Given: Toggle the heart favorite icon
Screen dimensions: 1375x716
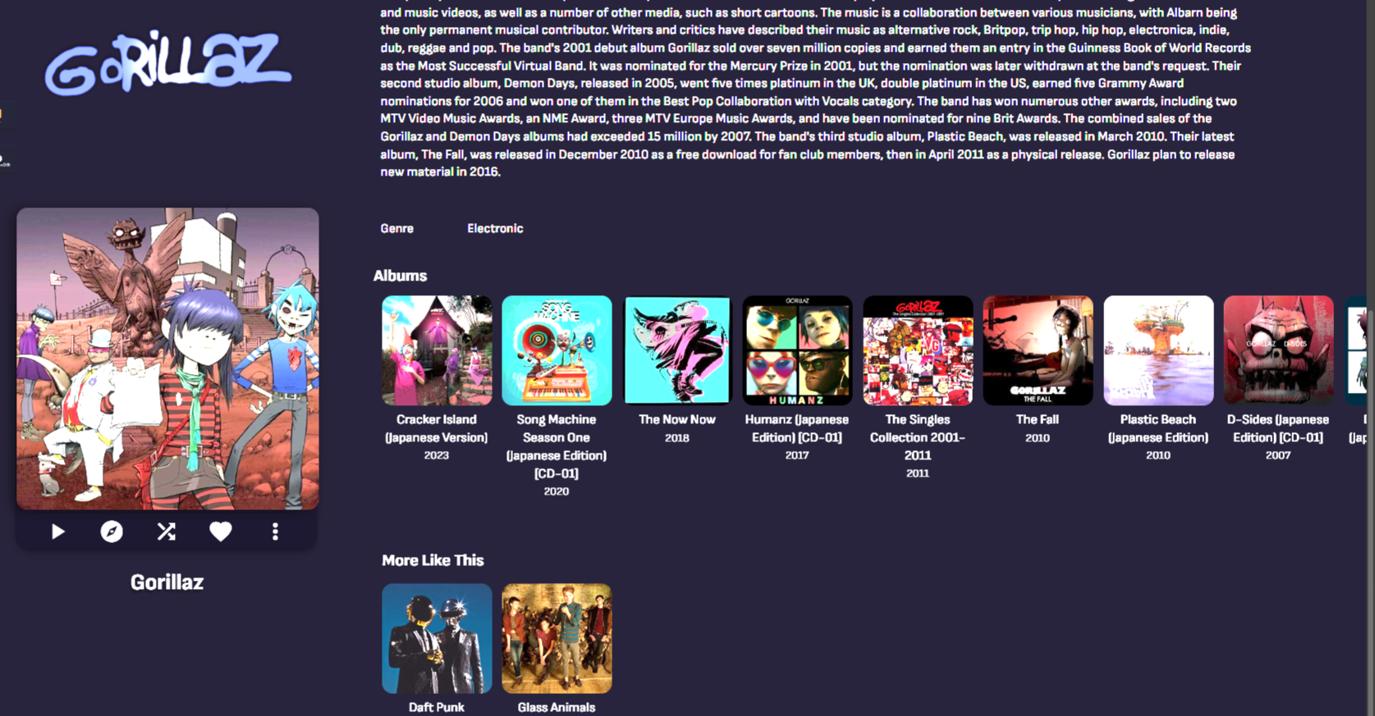Looking at the screenshot, I should point(221,531).
